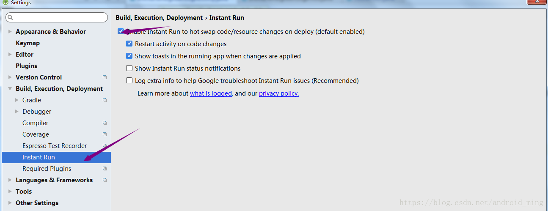
Task: Open Plugins settings page
Action: (26, 66)
